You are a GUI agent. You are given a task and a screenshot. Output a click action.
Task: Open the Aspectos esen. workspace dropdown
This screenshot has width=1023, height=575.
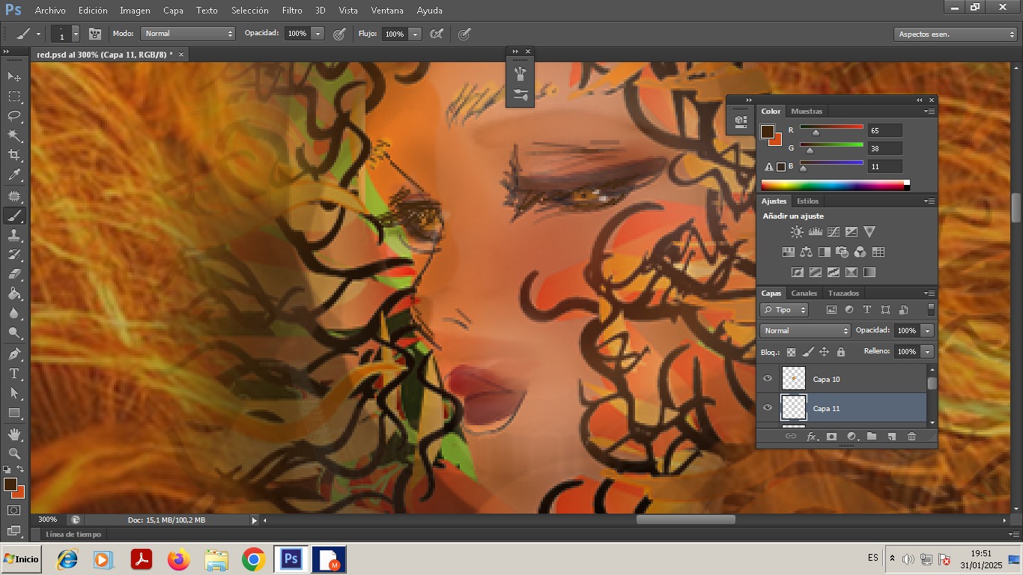tap(956, 34)
